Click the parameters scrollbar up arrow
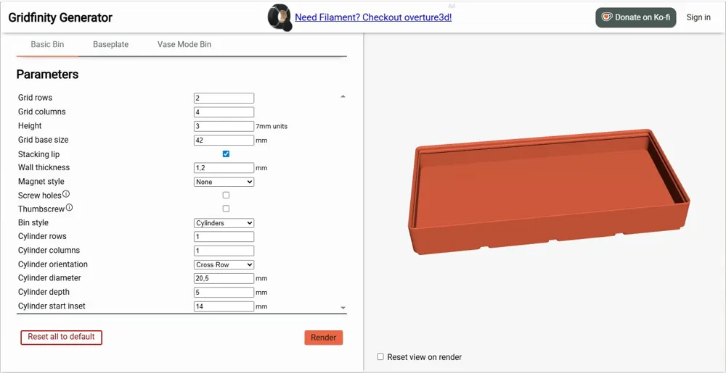Image resolution: width=726 pixels, height=373 pixels. coord(343,96)
